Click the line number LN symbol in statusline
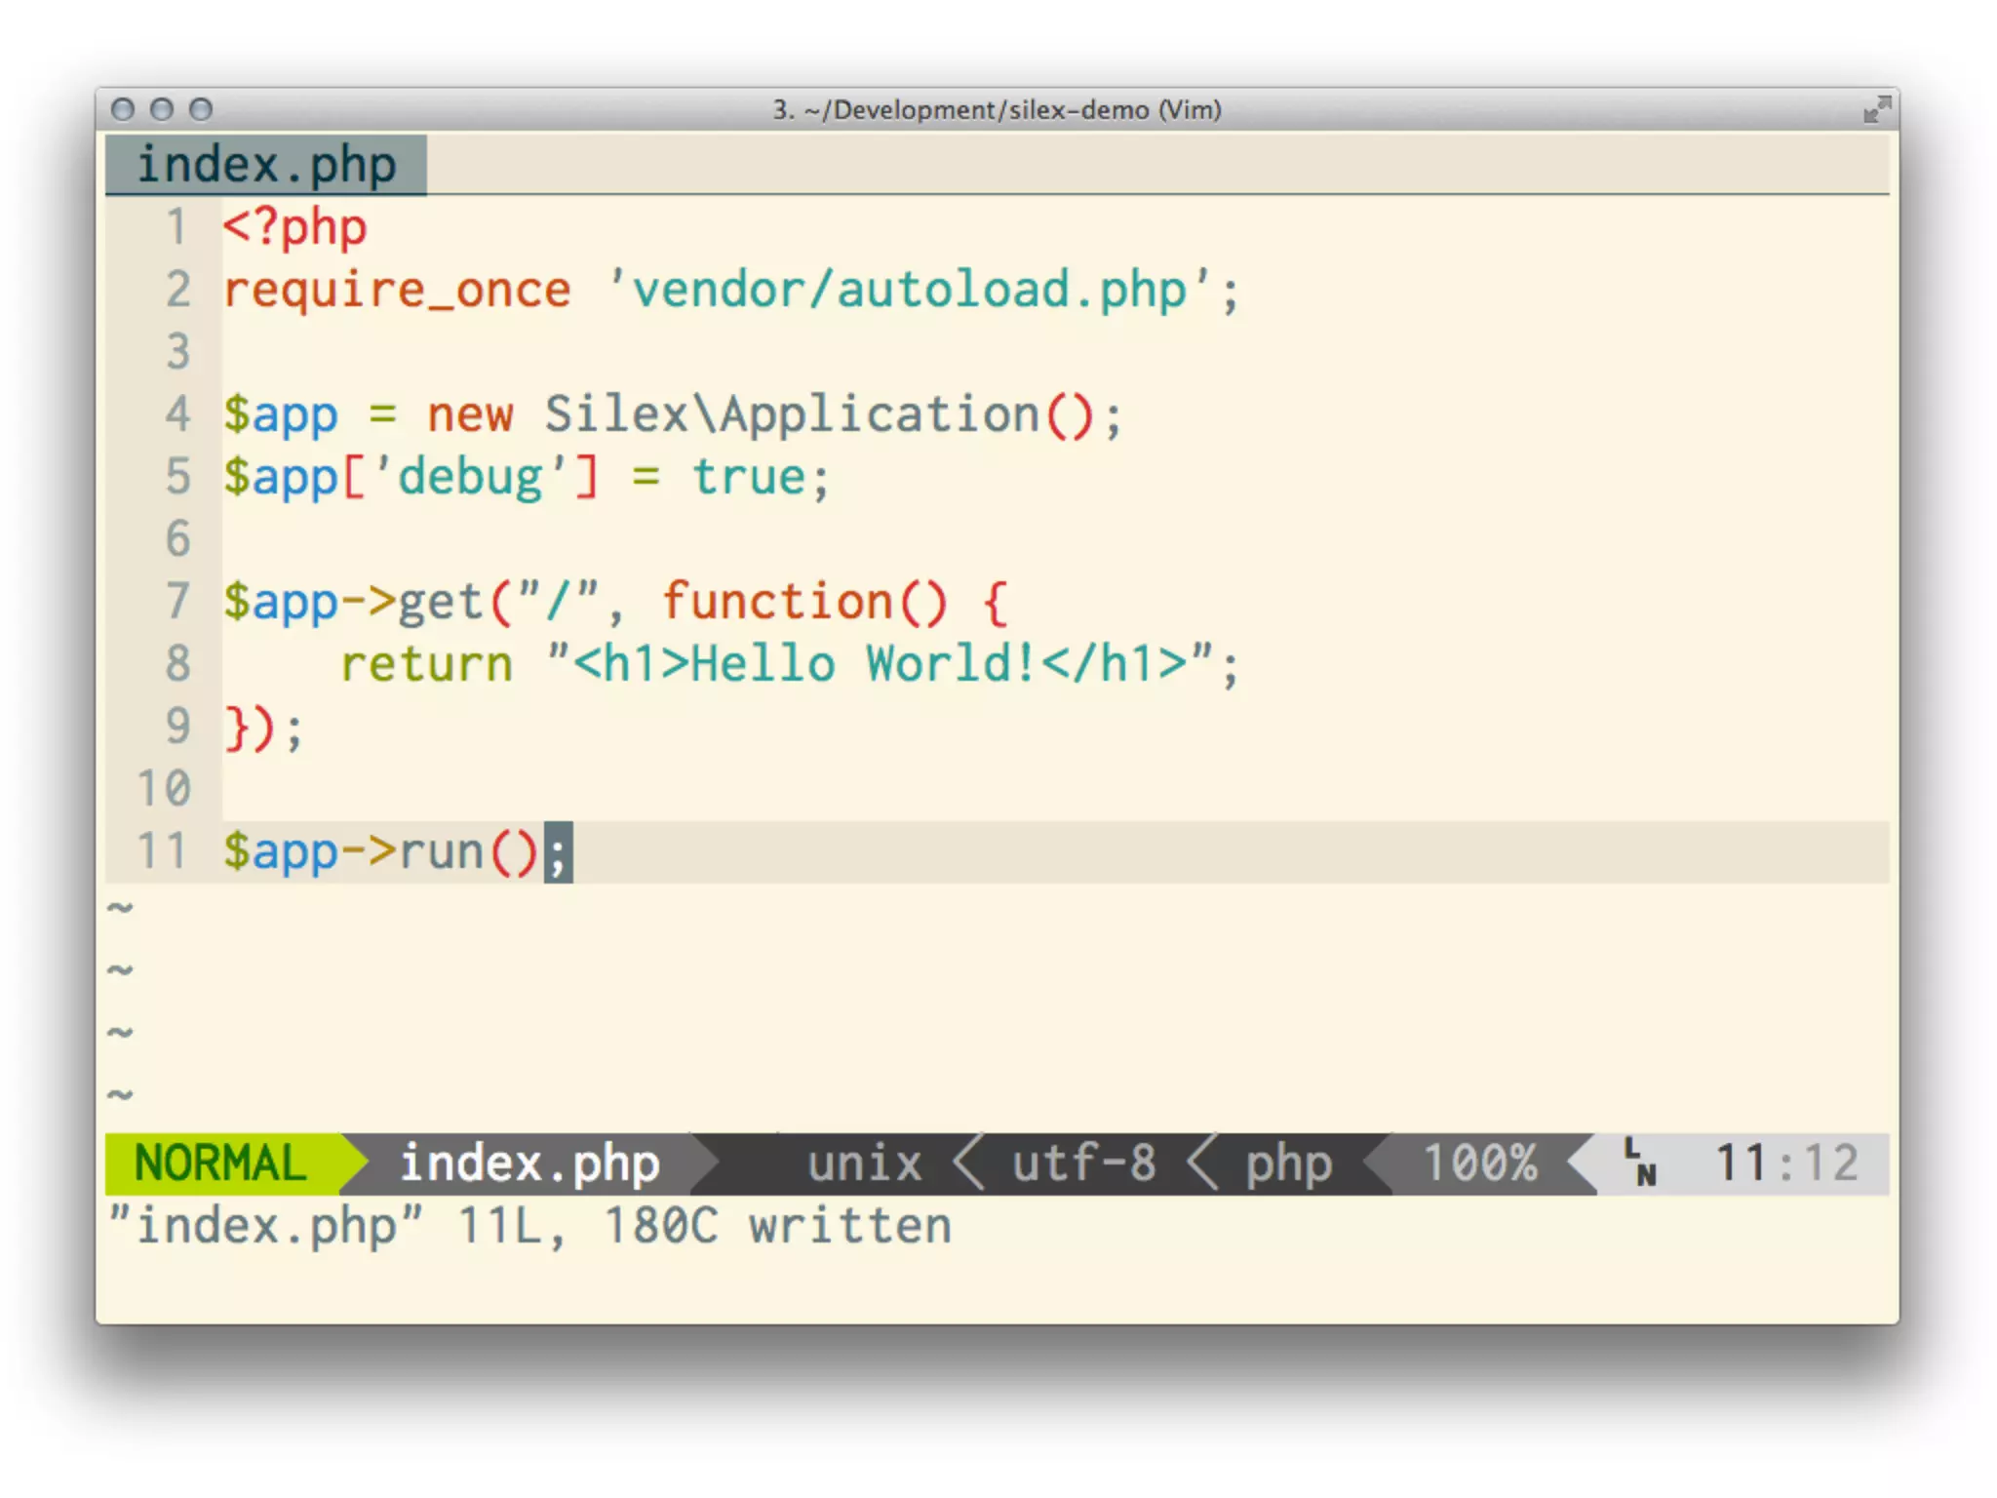Viewport: 1997px width, 1498px height. [1640, 1163]
